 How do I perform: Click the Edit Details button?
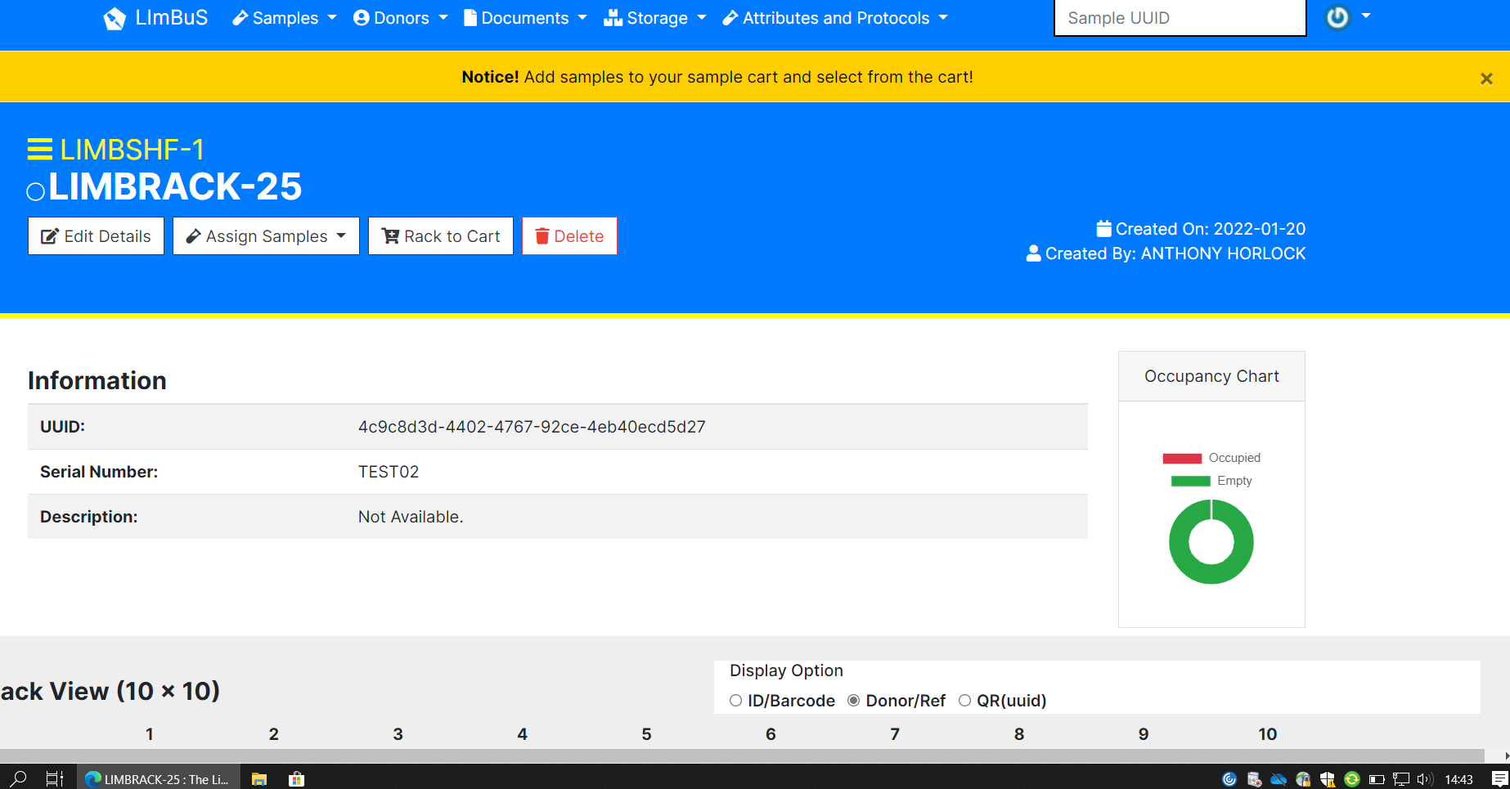coord(96,235)
